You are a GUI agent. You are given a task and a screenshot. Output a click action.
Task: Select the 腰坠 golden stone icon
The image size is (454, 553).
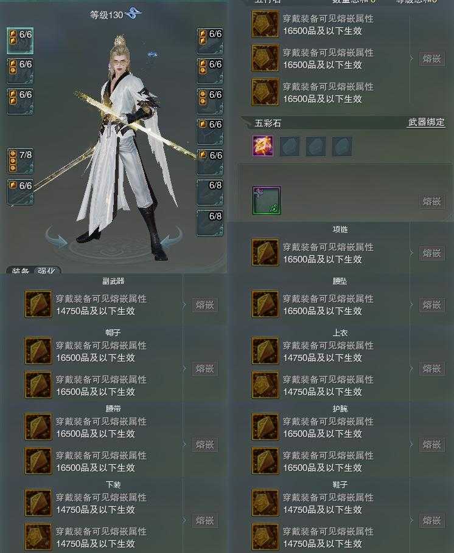pos(265,304)
